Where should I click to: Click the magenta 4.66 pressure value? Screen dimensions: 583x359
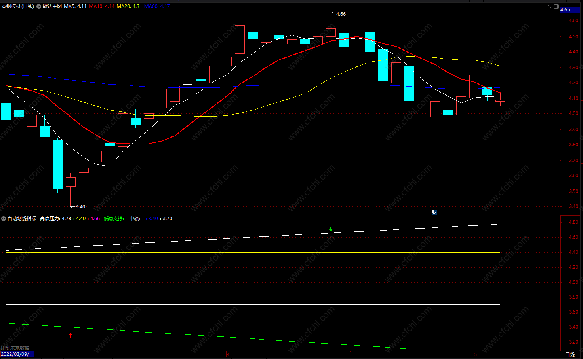click(95, 219)
